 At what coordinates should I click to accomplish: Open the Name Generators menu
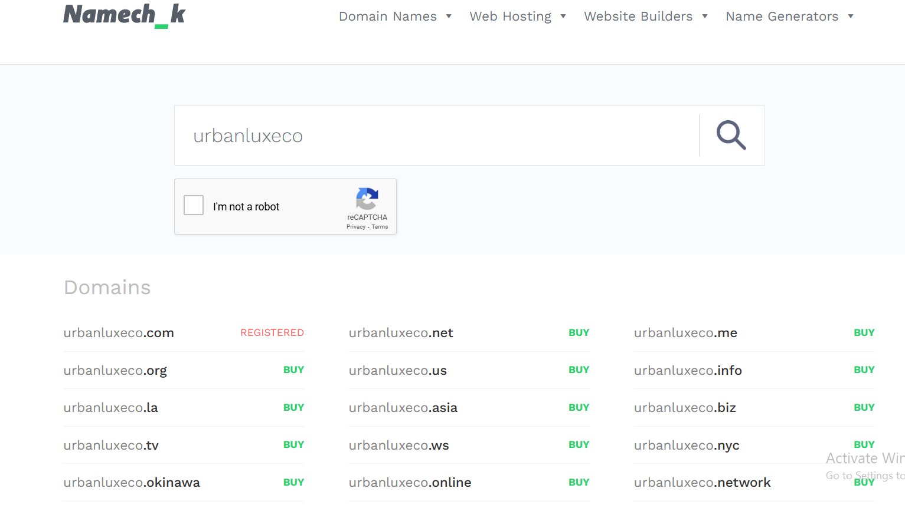pyautogui.click(x=782, y=17)
